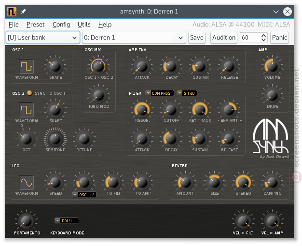Click the filter envelope Sustain knob
This screenshot has height=246, width=302.
pos(200,139)
